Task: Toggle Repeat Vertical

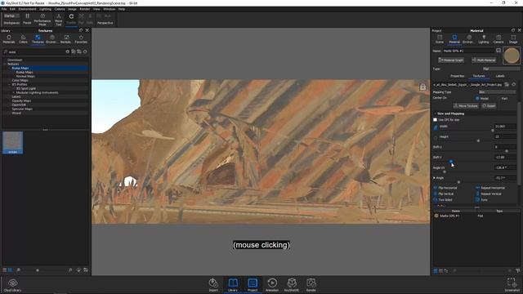Action: tap(477, 194)
